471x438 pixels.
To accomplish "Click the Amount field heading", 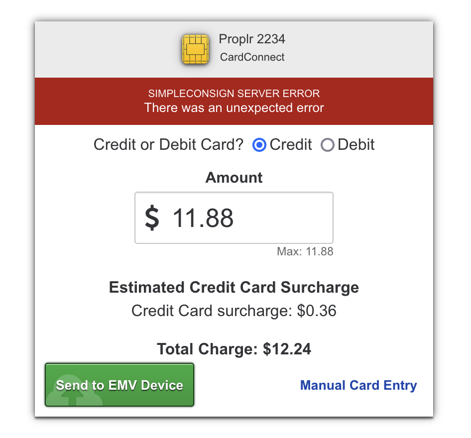I will pos(234,177).
